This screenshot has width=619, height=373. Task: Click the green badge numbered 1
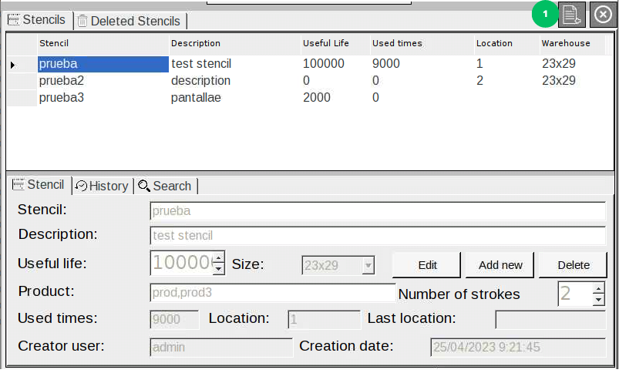546,15
